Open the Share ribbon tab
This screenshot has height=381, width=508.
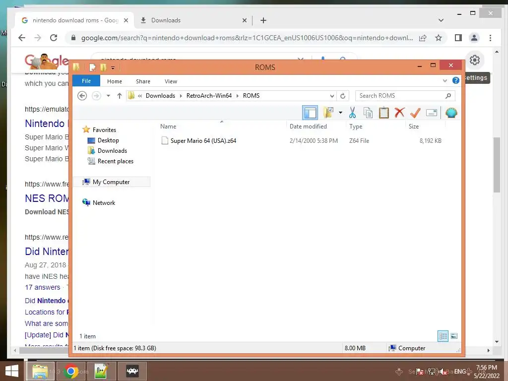click(x=143, y=81)
